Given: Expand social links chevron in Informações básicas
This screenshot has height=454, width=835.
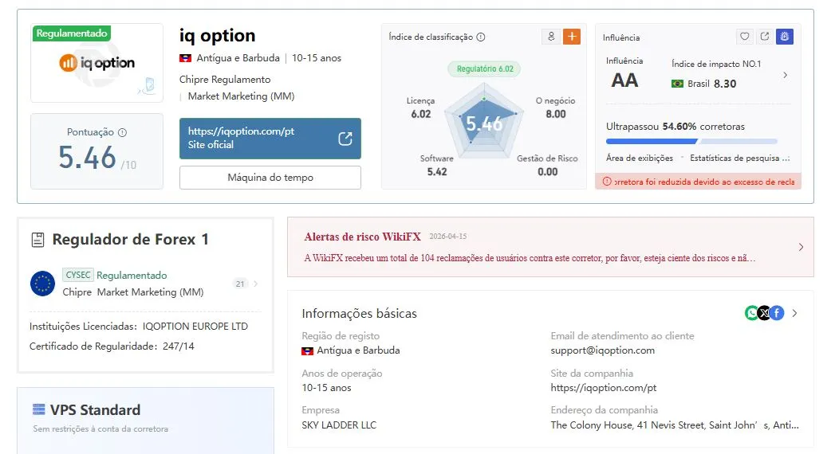Looking at the screenshot, I should [794, 313].
